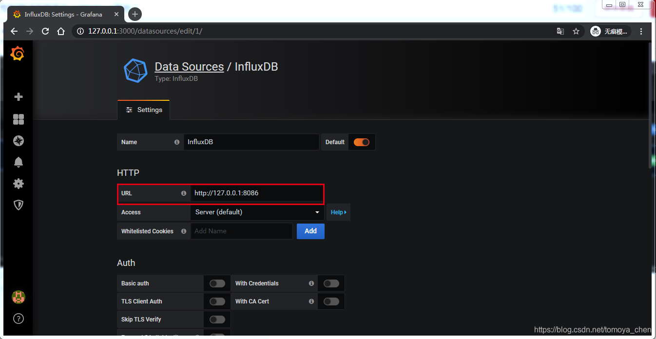Bookmark the page with the star icon
This screenshot has height=339, width=656.
point(576,31)
